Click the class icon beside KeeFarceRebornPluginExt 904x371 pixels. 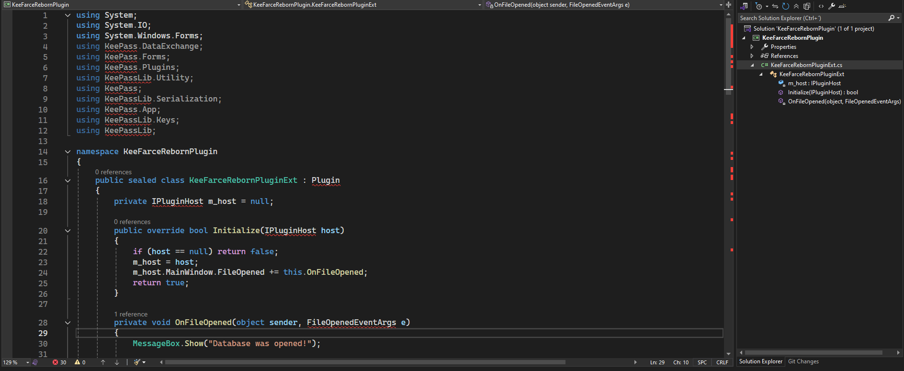coord(773,74)
